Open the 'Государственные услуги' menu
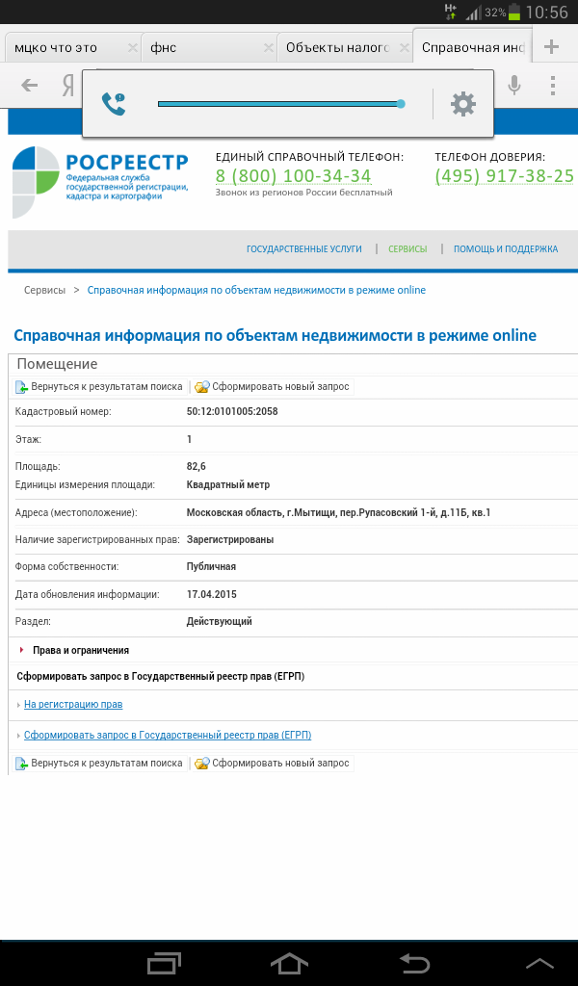The image size is (578, 986). tap(304, 249)
